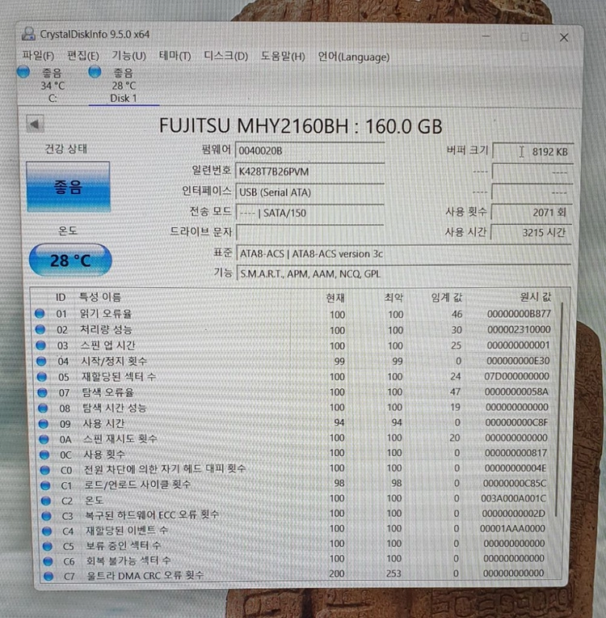This screenshot has width=606, height=618.
Task: Click the interface field USB (Serial ATA)
Action: pyautogui.click(x=310, y=192)
